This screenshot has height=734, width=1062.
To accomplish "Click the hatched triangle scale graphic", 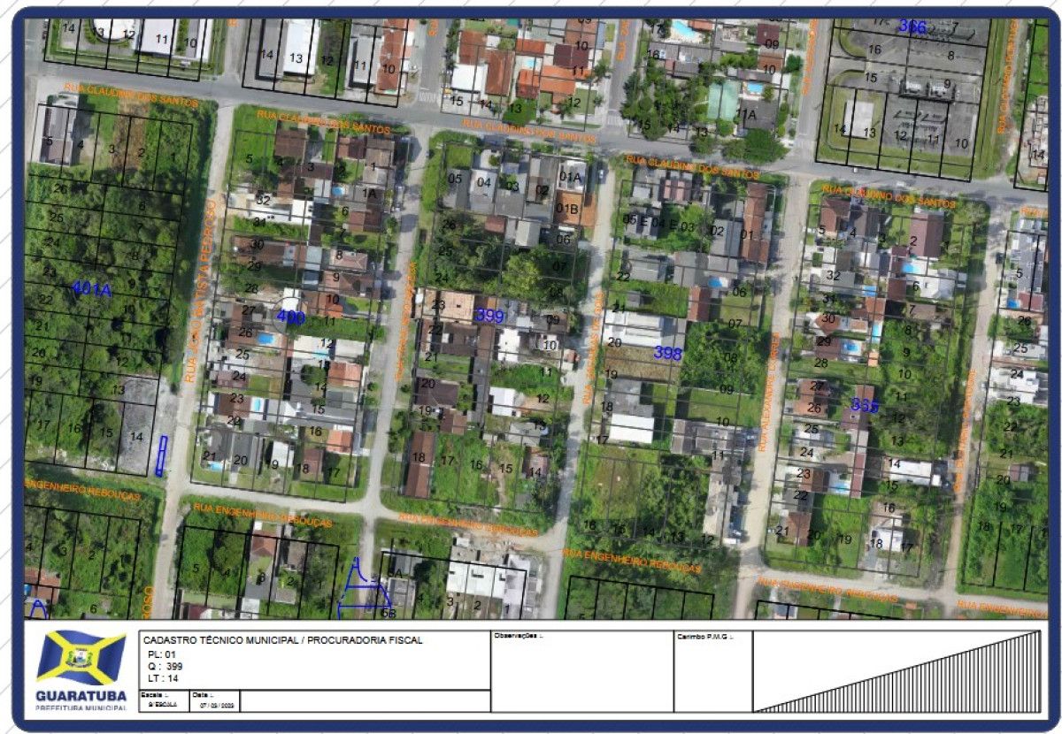I will pyautogui.click(x=898, y=670).
